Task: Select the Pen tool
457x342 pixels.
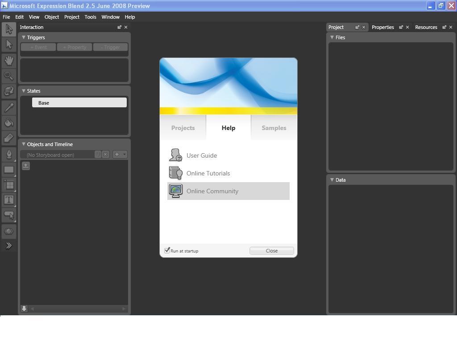Action: point(9,155)
